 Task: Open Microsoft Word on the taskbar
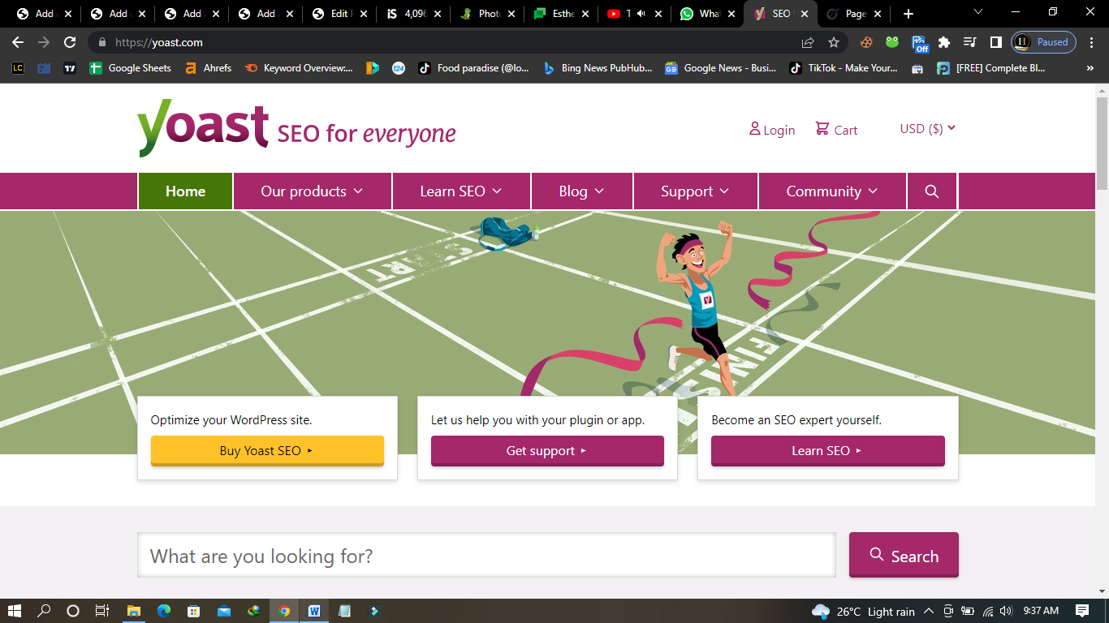coord(314,611)
